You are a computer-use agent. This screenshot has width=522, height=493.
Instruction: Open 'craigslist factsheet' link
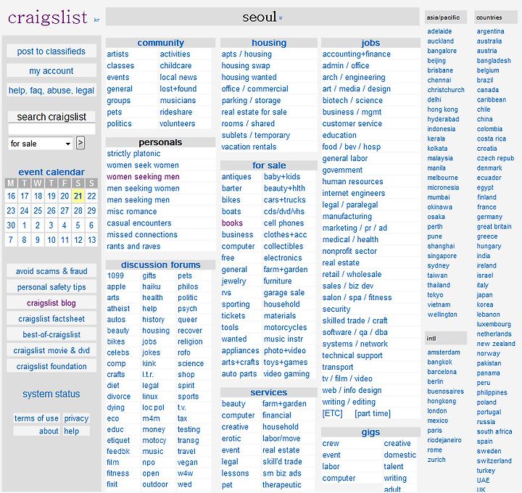[51, 319]
